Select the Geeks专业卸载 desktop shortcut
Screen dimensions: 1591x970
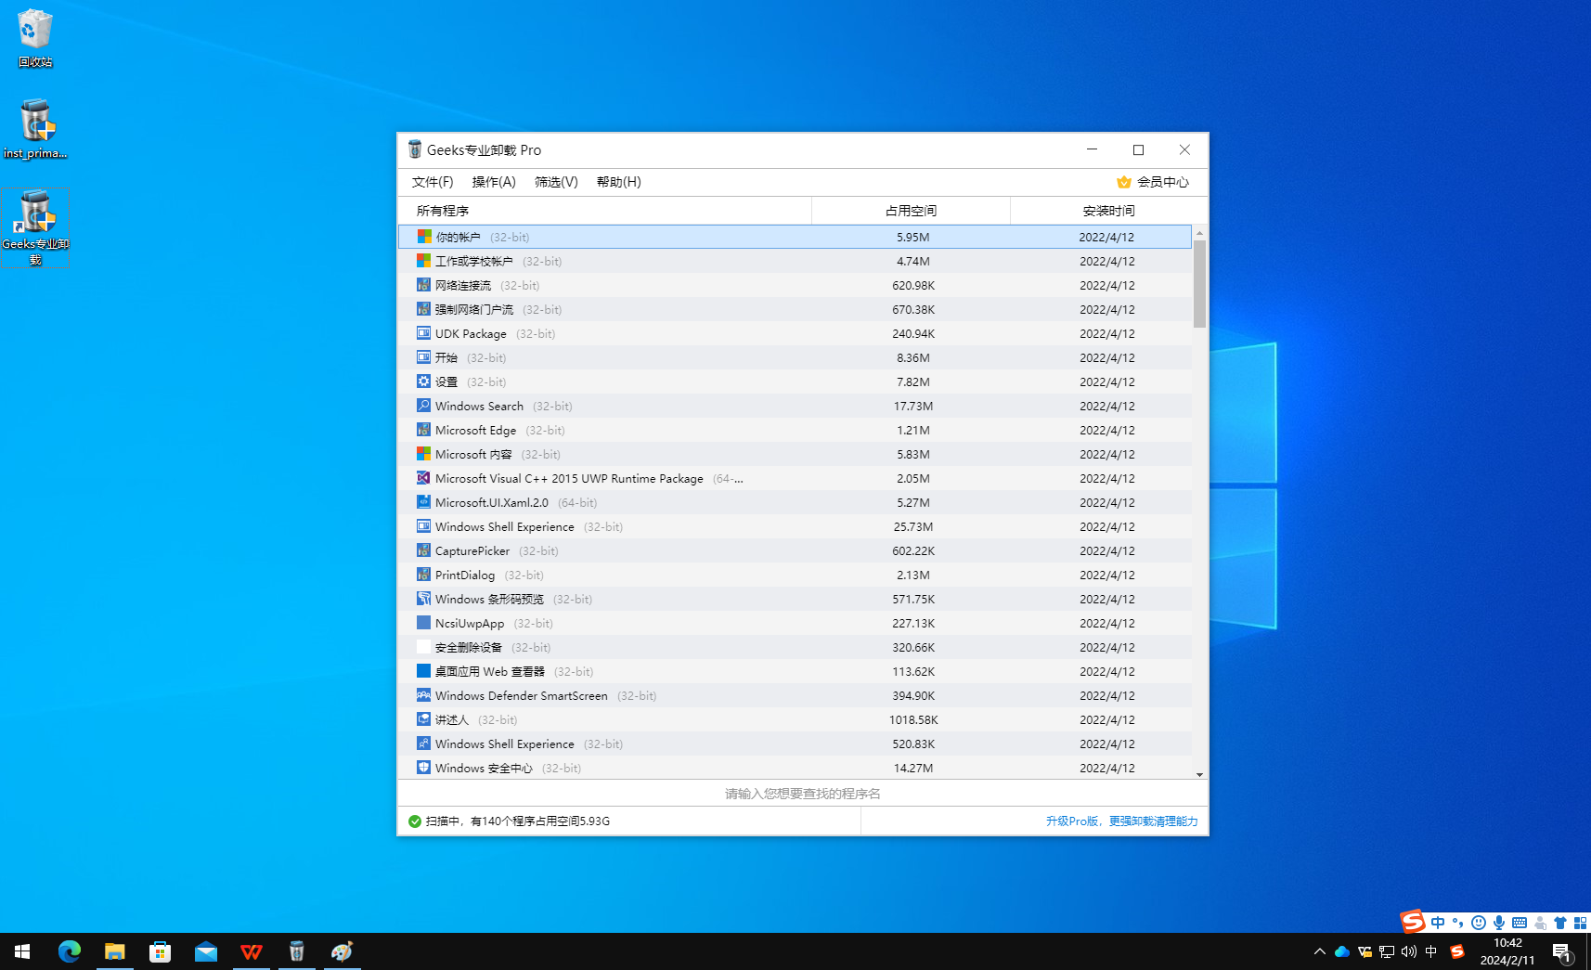point(35,227)
